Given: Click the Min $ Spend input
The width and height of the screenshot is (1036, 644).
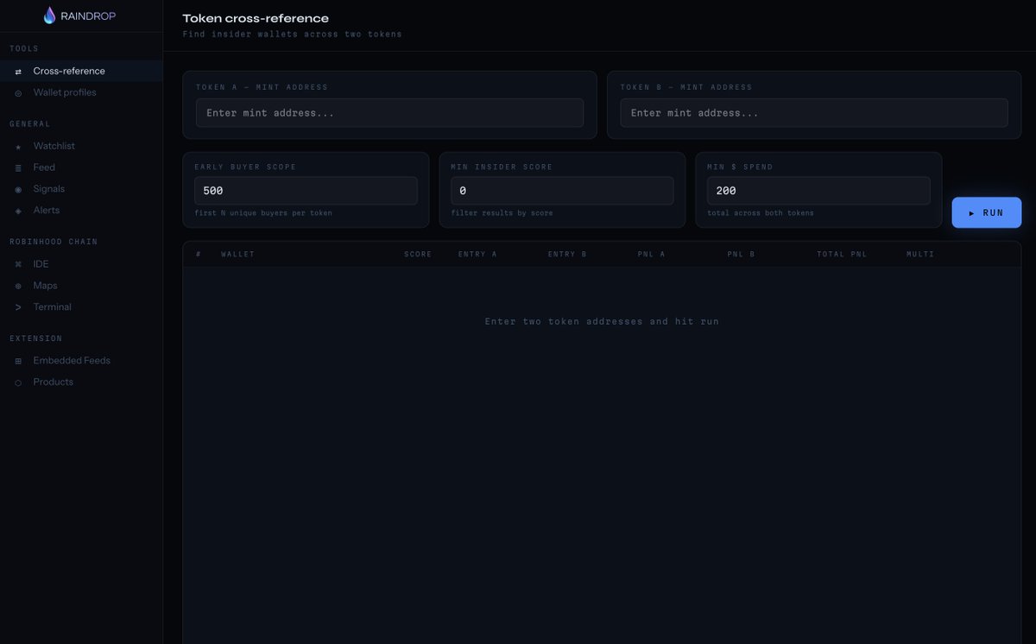Looking at the screenshot, I should (x=818, y=191).
